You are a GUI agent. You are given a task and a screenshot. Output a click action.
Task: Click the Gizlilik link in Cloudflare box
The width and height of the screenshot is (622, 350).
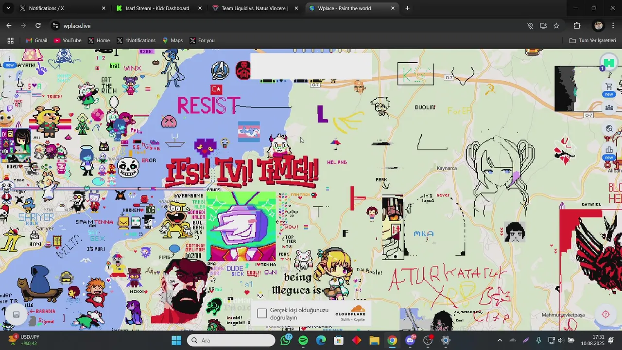tap(345, 319)
